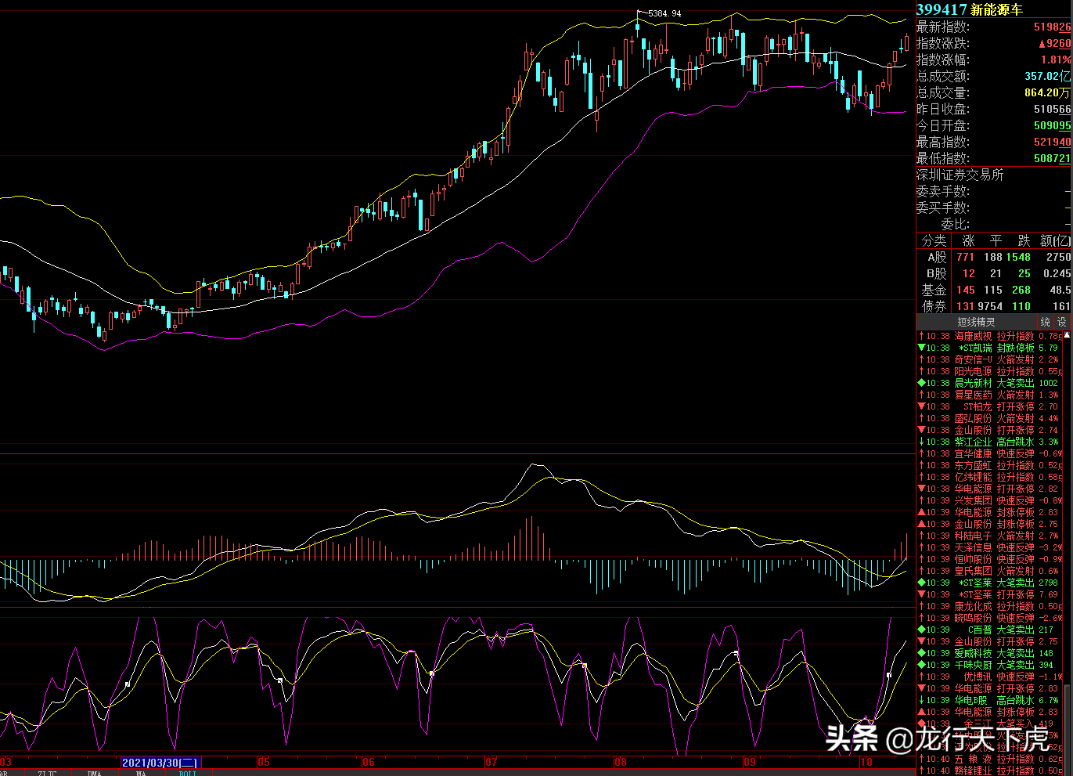This screenshot has height=776, width=1073.
Task: Click the 05 month marker on the time axis
Action: 263,762
